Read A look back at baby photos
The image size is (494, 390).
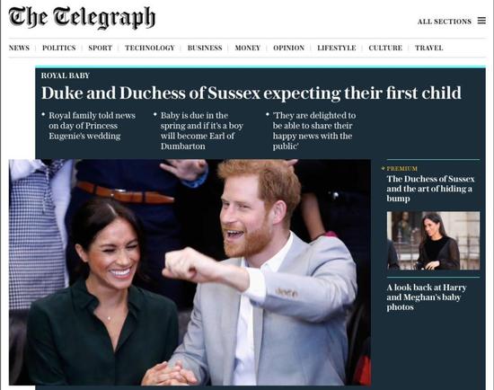[x=427, y=297]
